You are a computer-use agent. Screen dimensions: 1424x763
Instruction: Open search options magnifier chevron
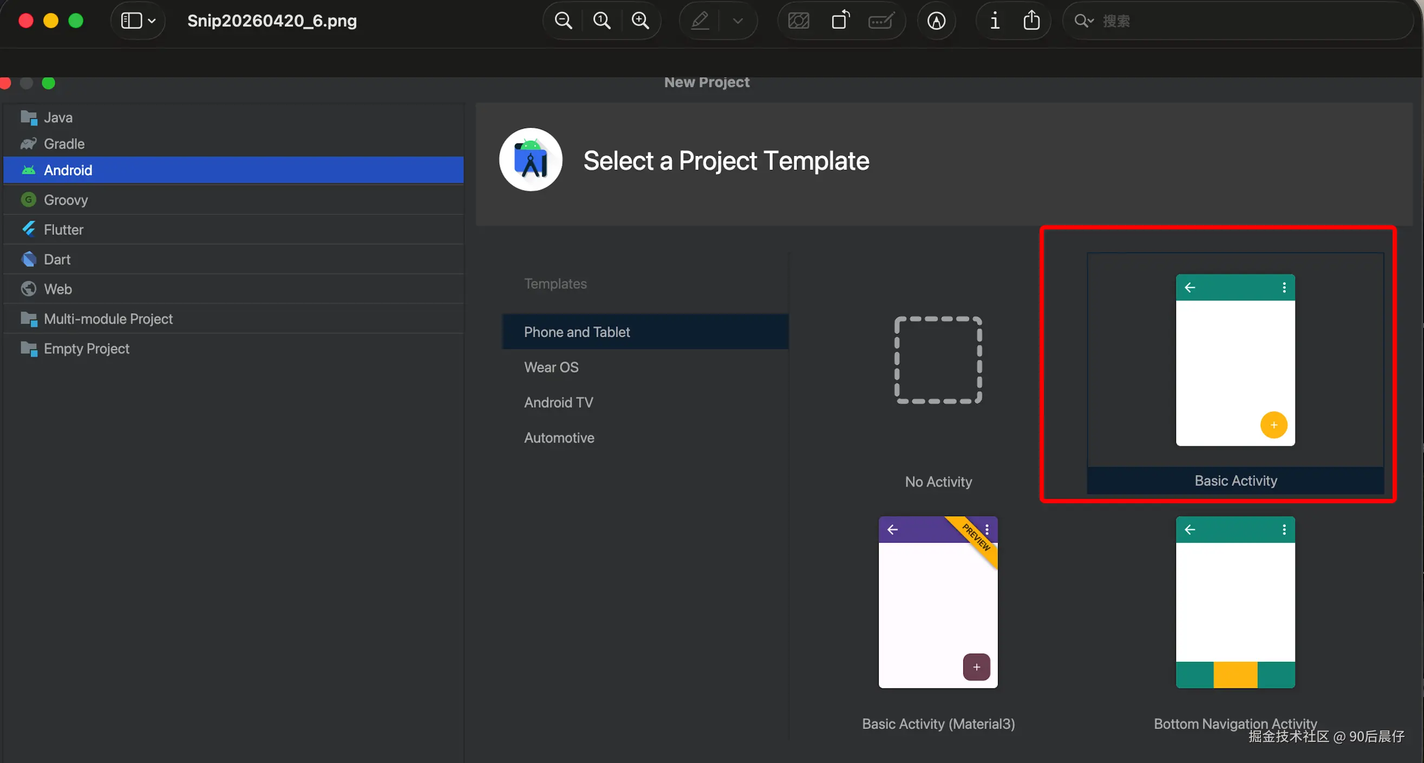[x=1083, y=21]
